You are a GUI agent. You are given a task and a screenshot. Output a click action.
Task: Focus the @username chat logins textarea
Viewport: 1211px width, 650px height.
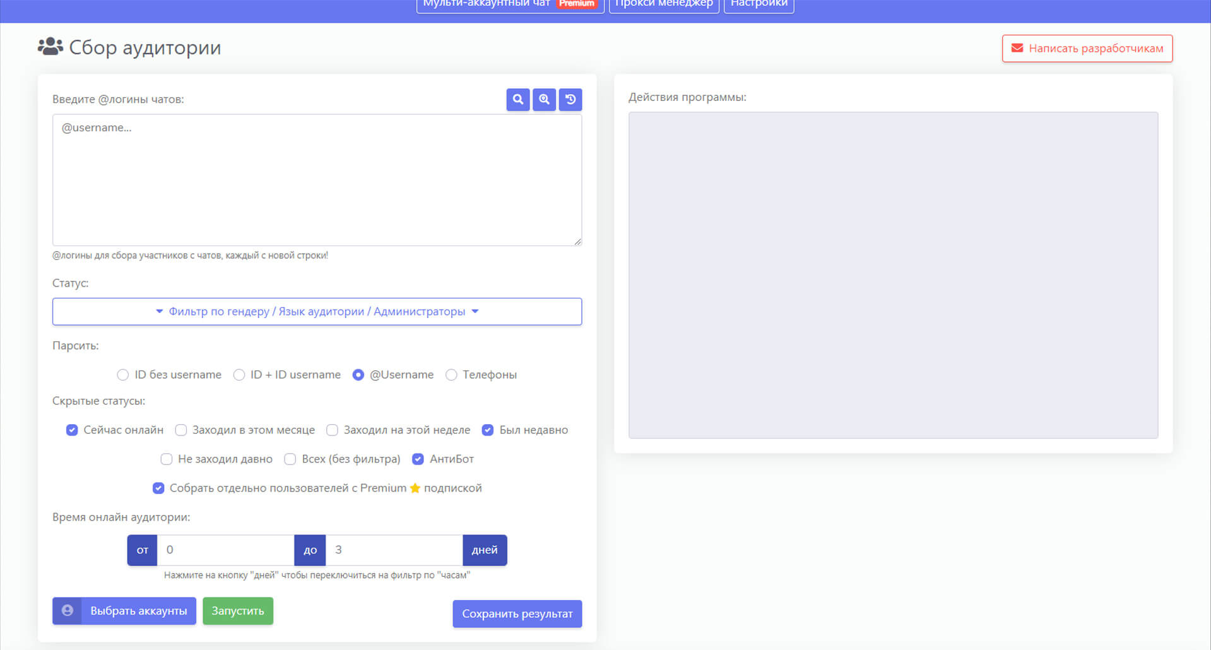317,180
